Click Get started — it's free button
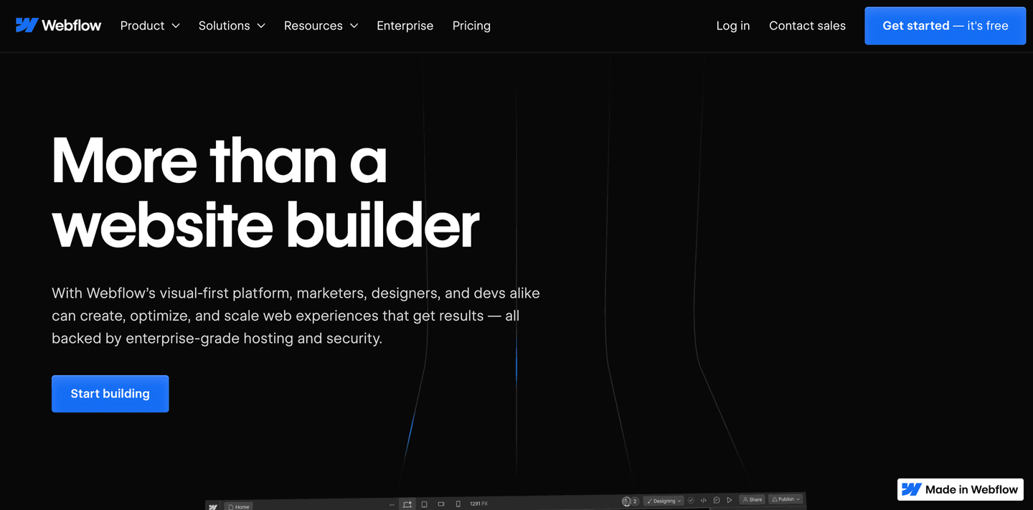Viewport: 1033px width, 510px height. tap(945, 26)
